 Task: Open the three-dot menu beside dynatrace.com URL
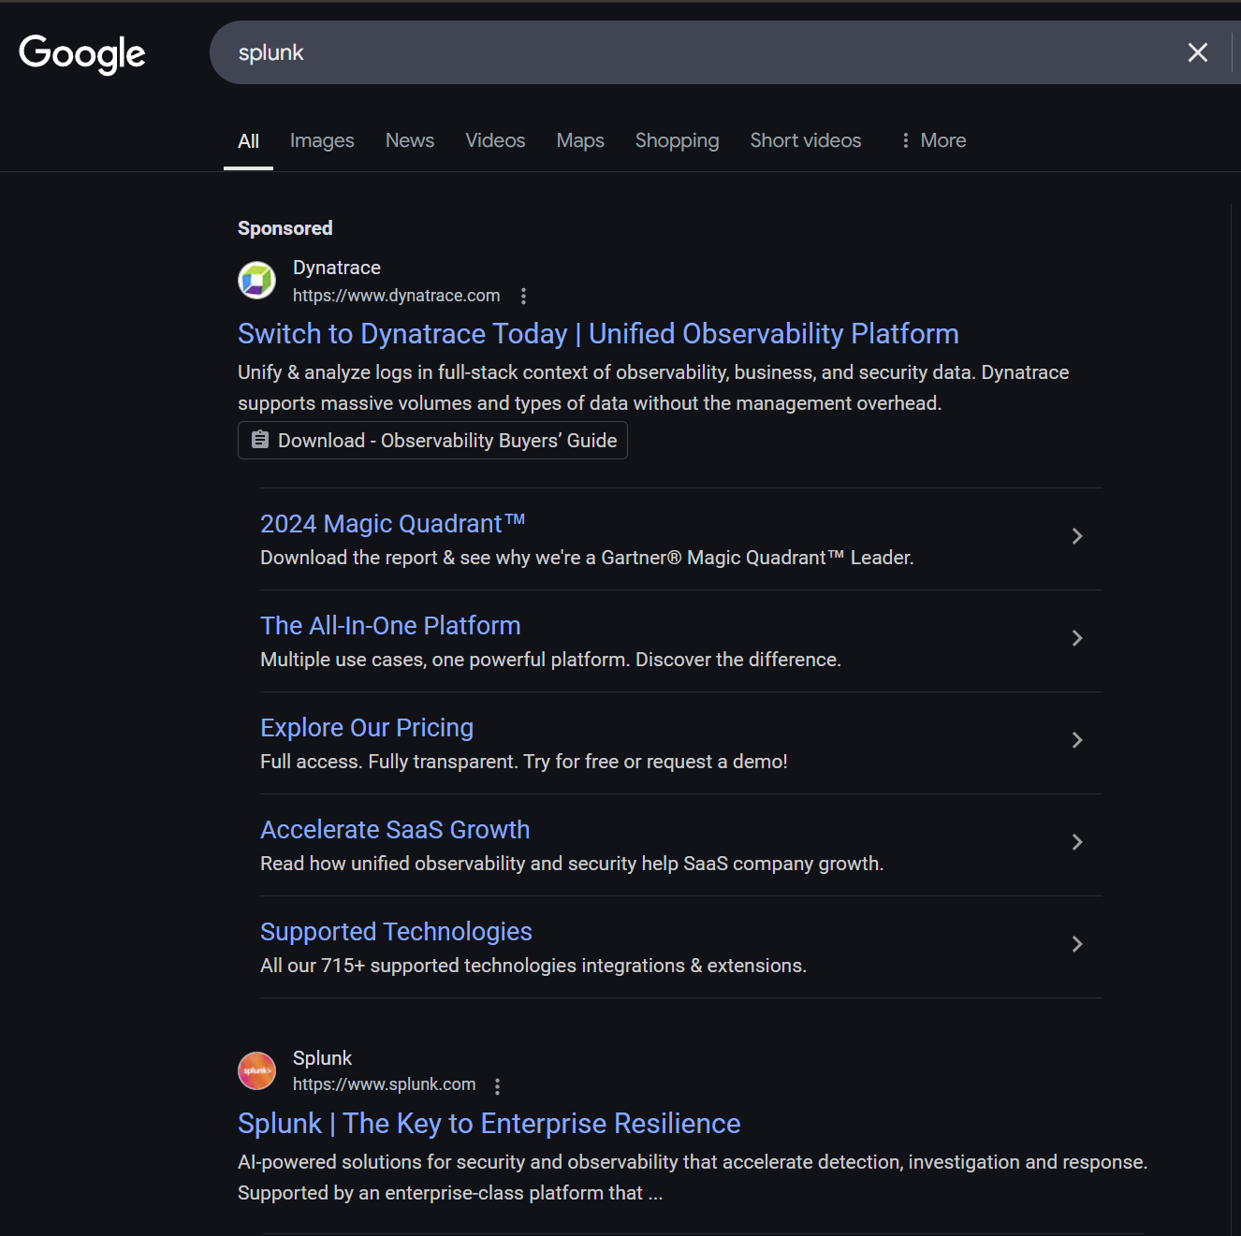tap(523, 296)
